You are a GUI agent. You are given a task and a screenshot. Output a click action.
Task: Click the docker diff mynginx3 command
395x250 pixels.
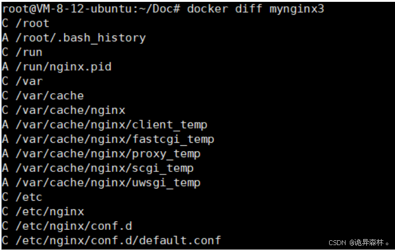pyautogui.click(x=255, y=9)
